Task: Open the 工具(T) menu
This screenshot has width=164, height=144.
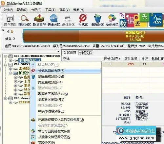Action: [51, 10]
